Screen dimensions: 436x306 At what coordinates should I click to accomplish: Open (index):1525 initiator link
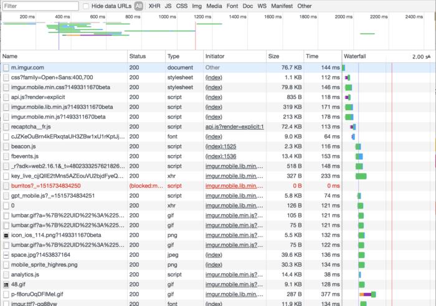click(x=220, y=146)
